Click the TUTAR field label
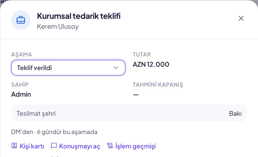The width and height of the screenshot is (258, 157). pyautogui.click(x=142, y=55)
